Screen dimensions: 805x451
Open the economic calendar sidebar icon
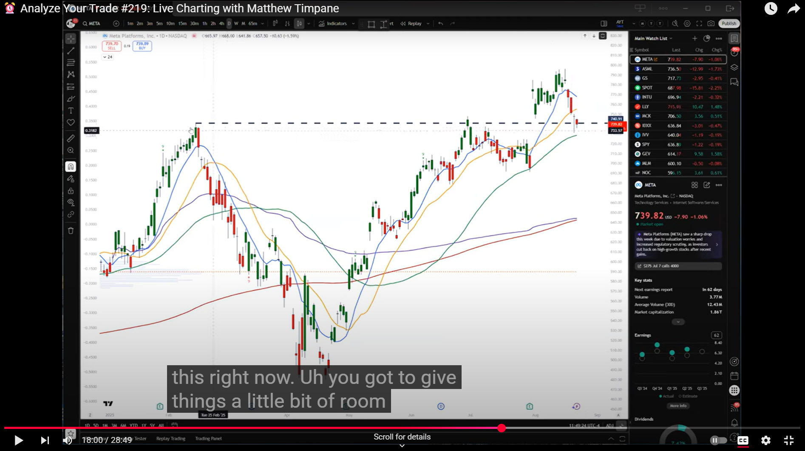coord(734,376)
